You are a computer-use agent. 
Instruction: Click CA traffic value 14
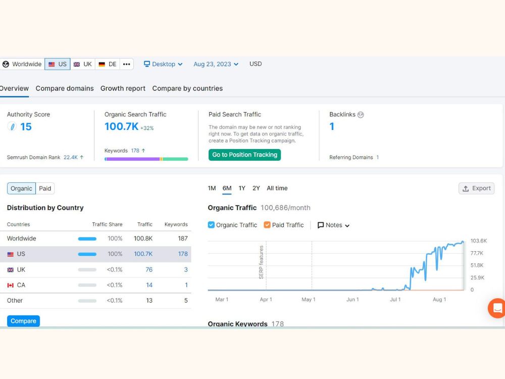[x=149, y=285]
